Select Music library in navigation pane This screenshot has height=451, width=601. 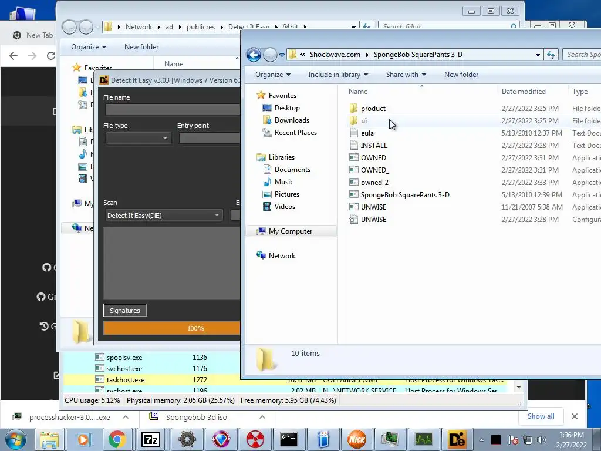283,182
